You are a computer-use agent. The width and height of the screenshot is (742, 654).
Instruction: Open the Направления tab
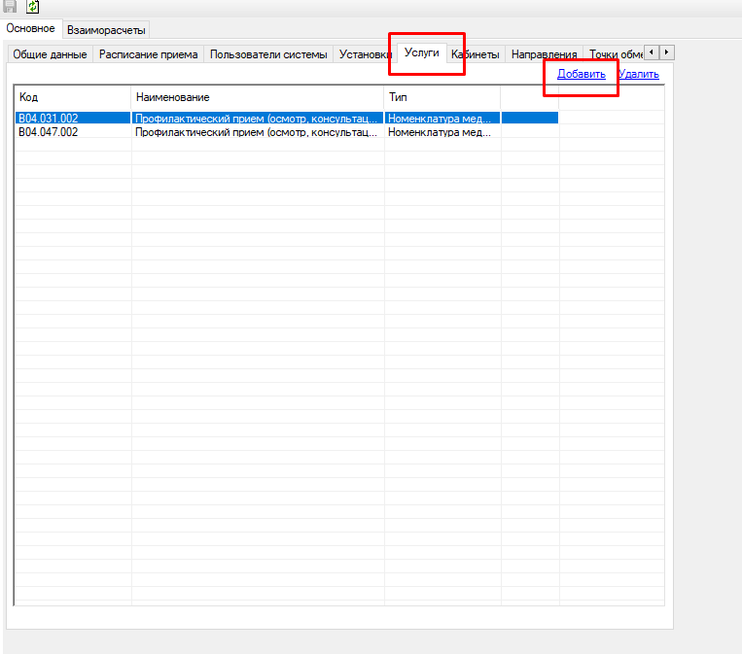pos(544,54)
